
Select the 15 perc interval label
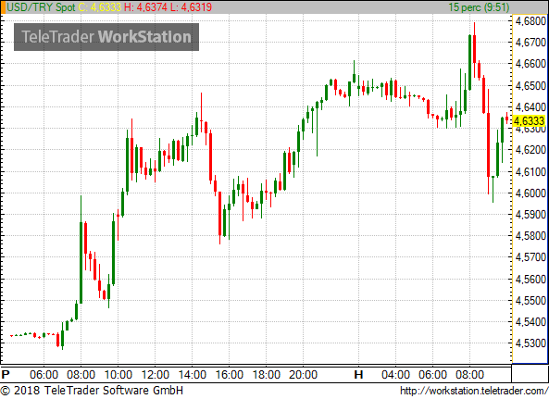point(479,7)
